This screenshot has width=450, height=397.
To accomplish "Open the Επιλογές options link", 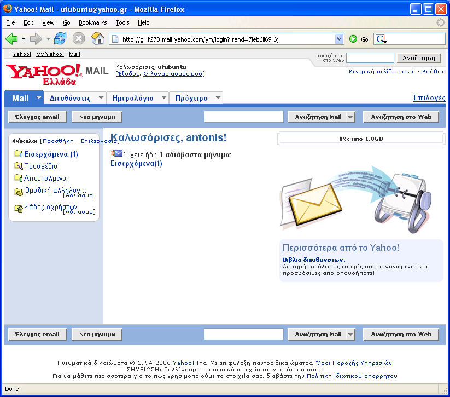I will [429, 97].
